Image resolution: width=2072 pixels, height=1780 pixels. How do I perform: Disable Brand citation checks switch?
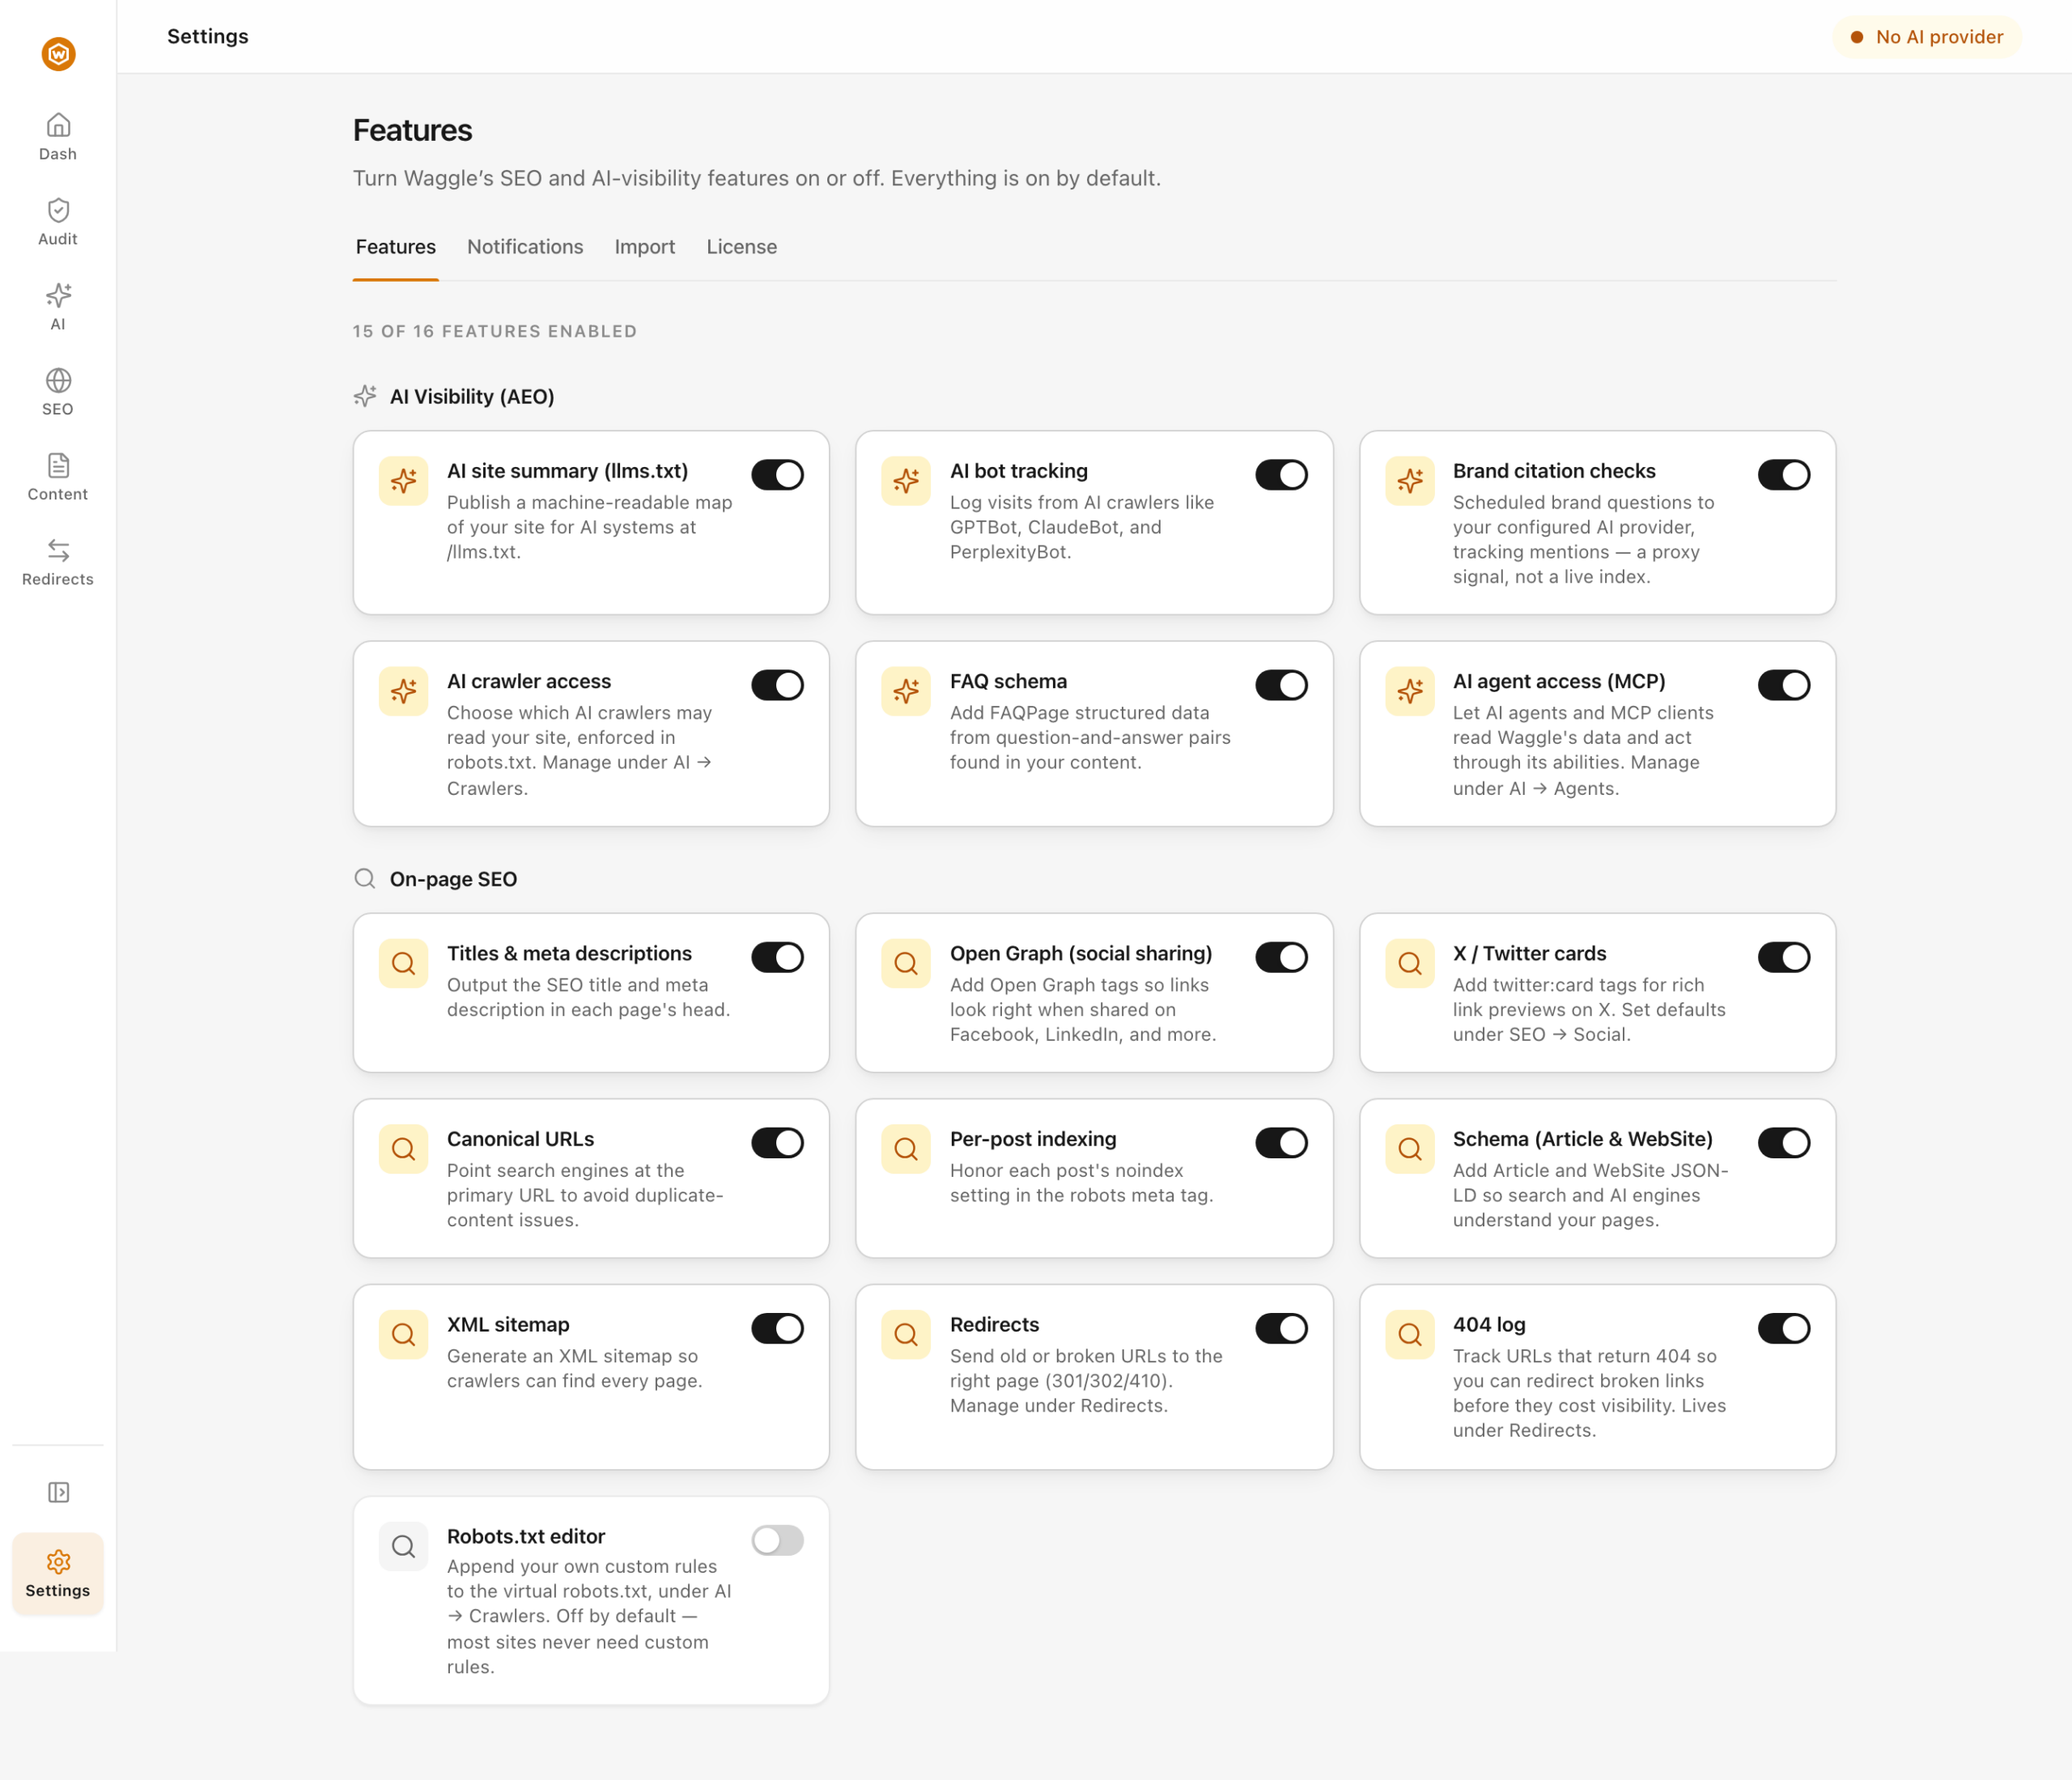point(1784,475)
